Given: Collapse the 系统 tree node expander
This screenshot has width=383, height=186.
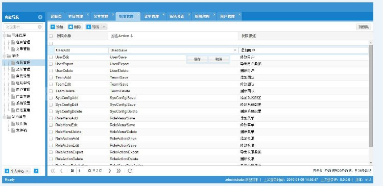Looking at the screenshot, I should pos(5,56).
